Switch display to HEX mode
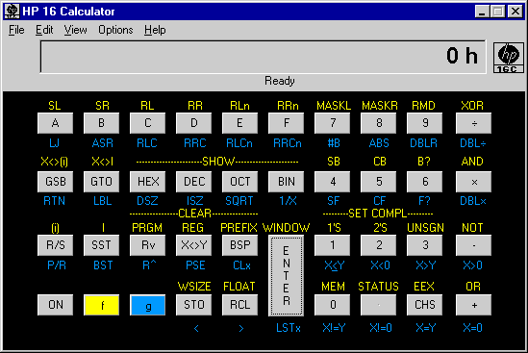The width and height of the screenshot is (528, 353). pos(147,182)
